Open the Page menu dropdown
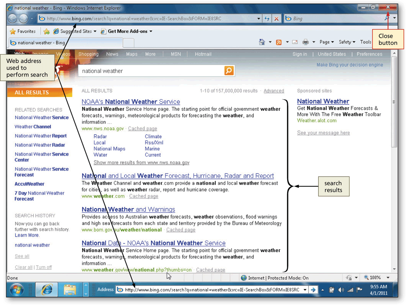This screenshot has width=406, height=305. (x=327, y=42)
